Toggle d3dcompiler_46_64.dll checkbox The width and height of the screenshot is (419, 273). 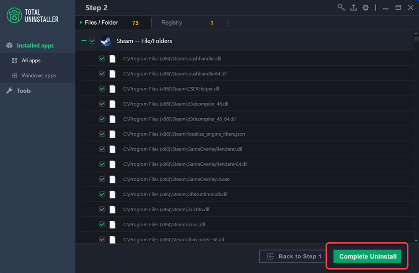[x=102, y=119]
